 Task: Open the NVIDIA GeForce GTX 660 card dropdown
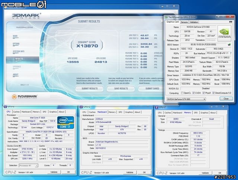point(186,99)
